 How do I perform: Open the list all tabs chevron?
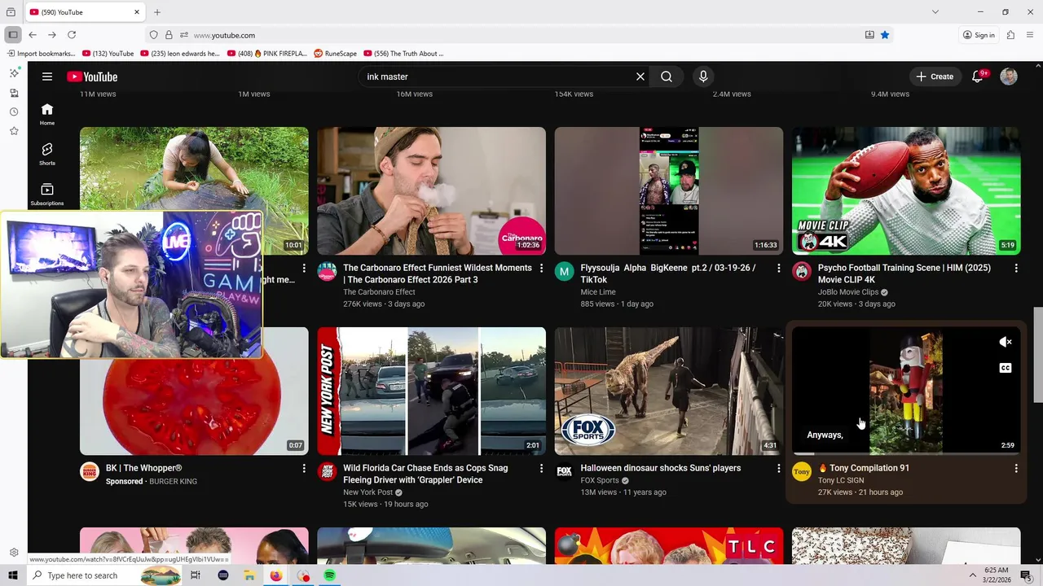tap(935, 12)
